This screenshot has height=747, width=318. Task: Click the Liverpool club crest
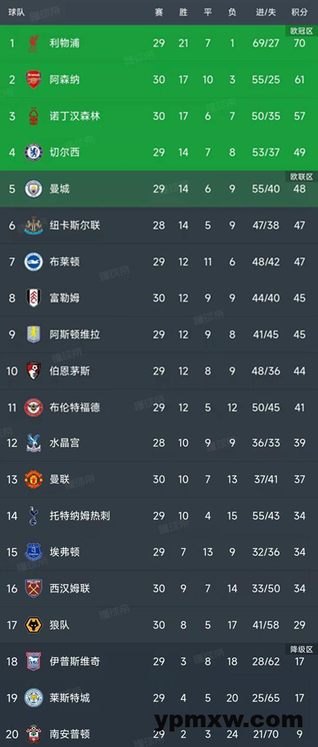click(34, 43)
